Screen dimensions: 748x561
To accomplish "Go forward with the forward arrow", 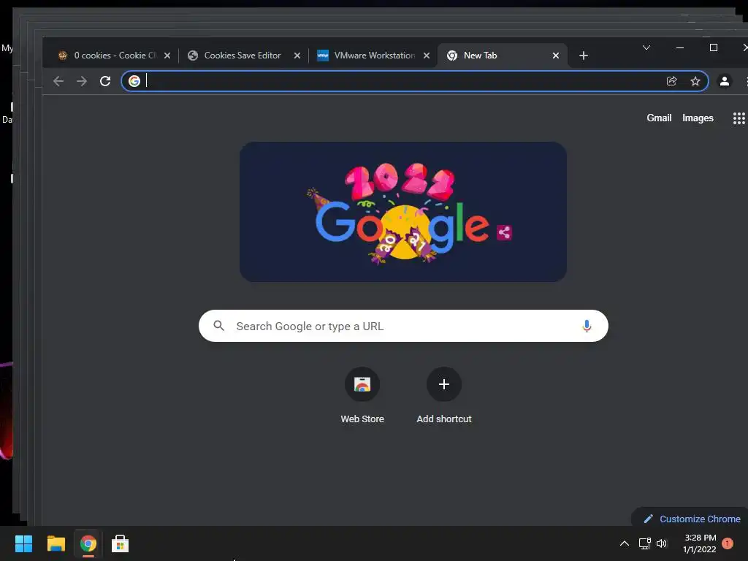I will point(82,81).
